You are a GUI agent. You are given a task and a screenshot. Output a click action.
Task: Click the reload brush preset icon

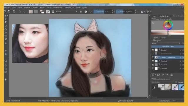(90, 12)
